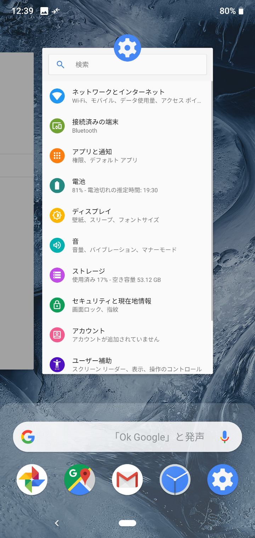The width and height of the screenshot is (255, 538).
Task: Open the Gmail app
Action: [x=127, y=480]
